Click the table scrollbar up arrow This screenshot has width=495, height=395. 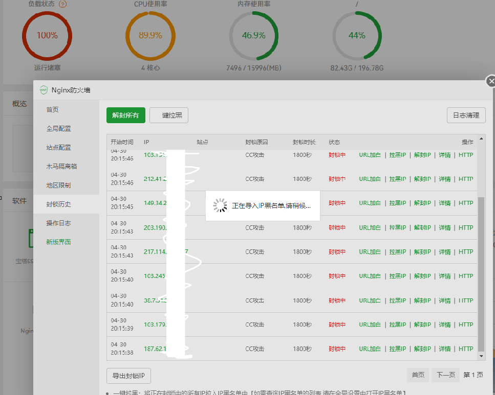click(481, 138)
